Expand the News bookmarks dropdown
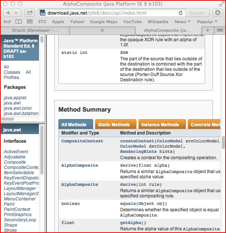The width and height of the screenshot is (226, 233). click(x=183, y=22)
